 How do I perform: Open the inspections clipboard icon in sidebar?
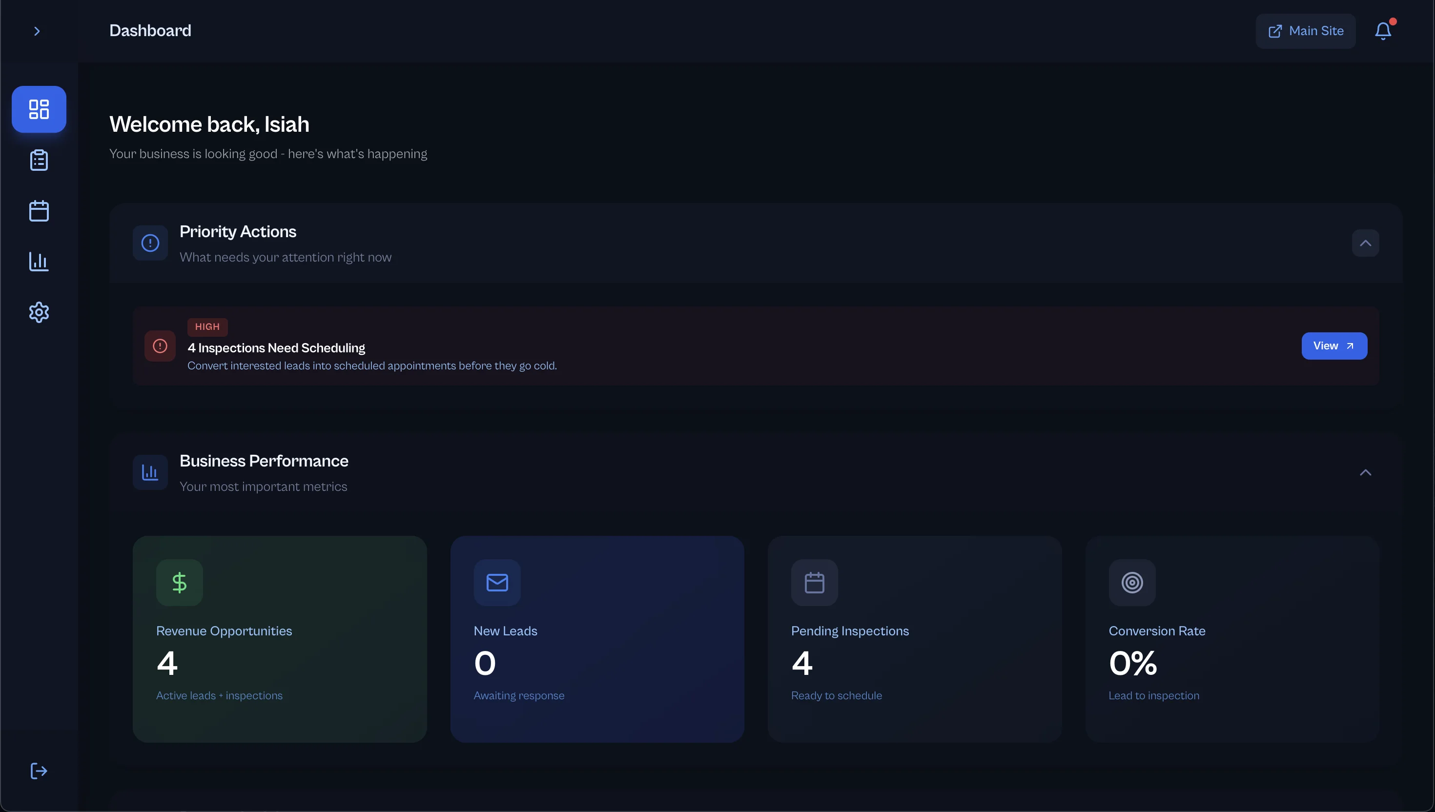pos(39,160)
